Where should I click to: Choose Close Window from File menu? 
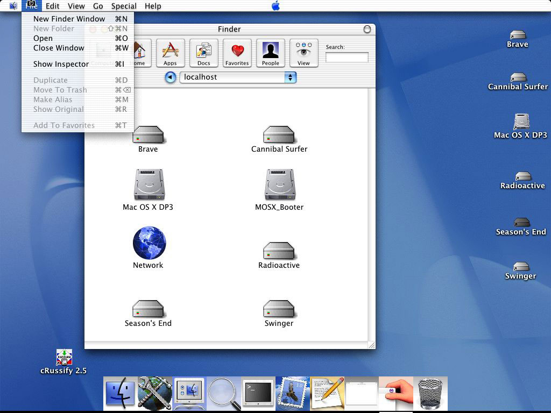[x=77, y=48]
